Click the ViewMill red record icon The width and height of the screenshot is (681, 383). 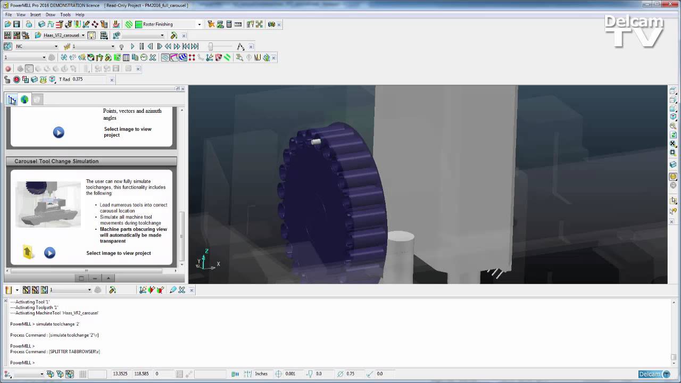(8, 69)
